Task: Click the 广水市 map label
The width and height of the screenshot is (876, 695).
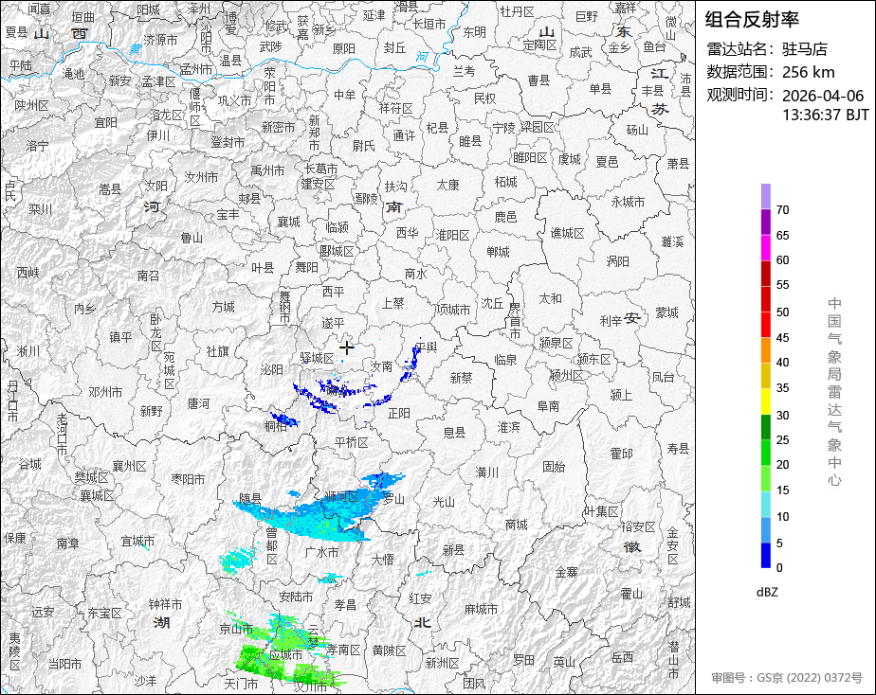Action: click(x=321, y=552)
